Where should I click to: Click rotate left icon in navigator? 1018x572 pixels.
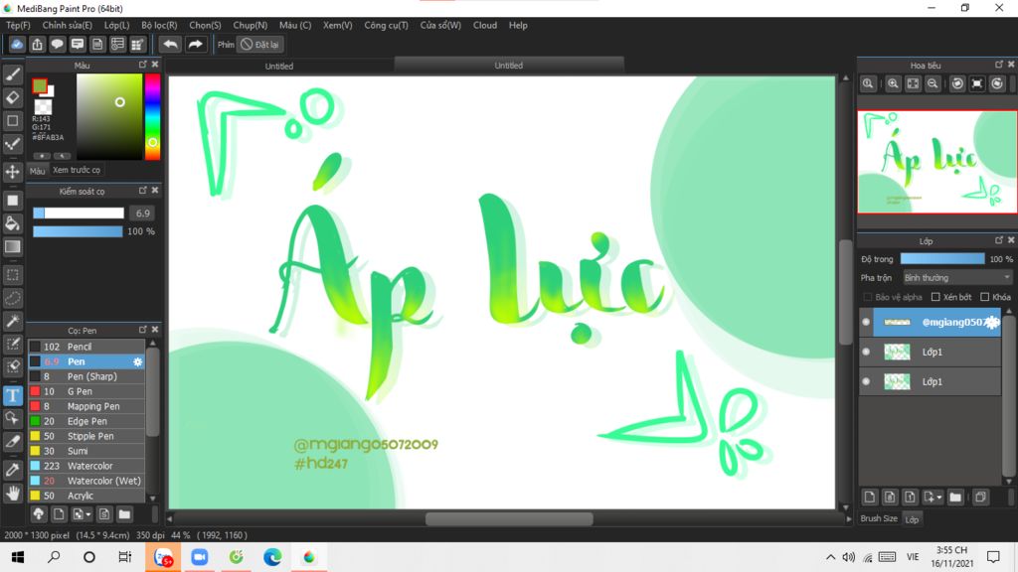pos(957,83)
